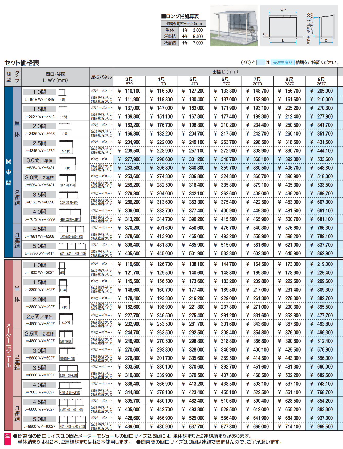The width and height of the screenshot is (343, 449).
Task: Select the 3連結 +¥7,000 row
Action: click(x=184, y=43)
